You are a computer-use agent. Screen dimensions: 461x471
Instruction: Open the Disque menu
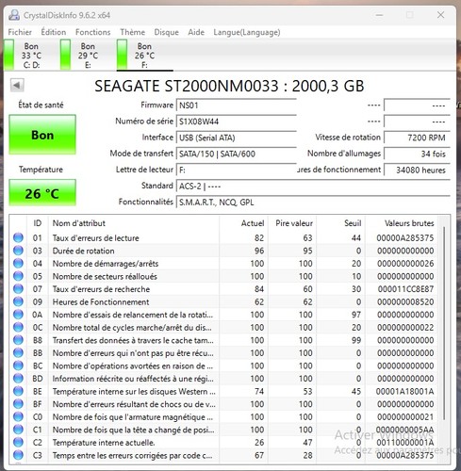pyautogui.click(x=166, y=32)
